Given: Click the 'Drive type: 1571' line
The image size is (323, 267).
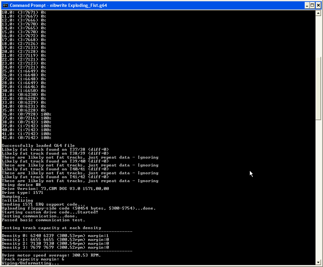Looking at the screenshot, I should tap(23, 193).
